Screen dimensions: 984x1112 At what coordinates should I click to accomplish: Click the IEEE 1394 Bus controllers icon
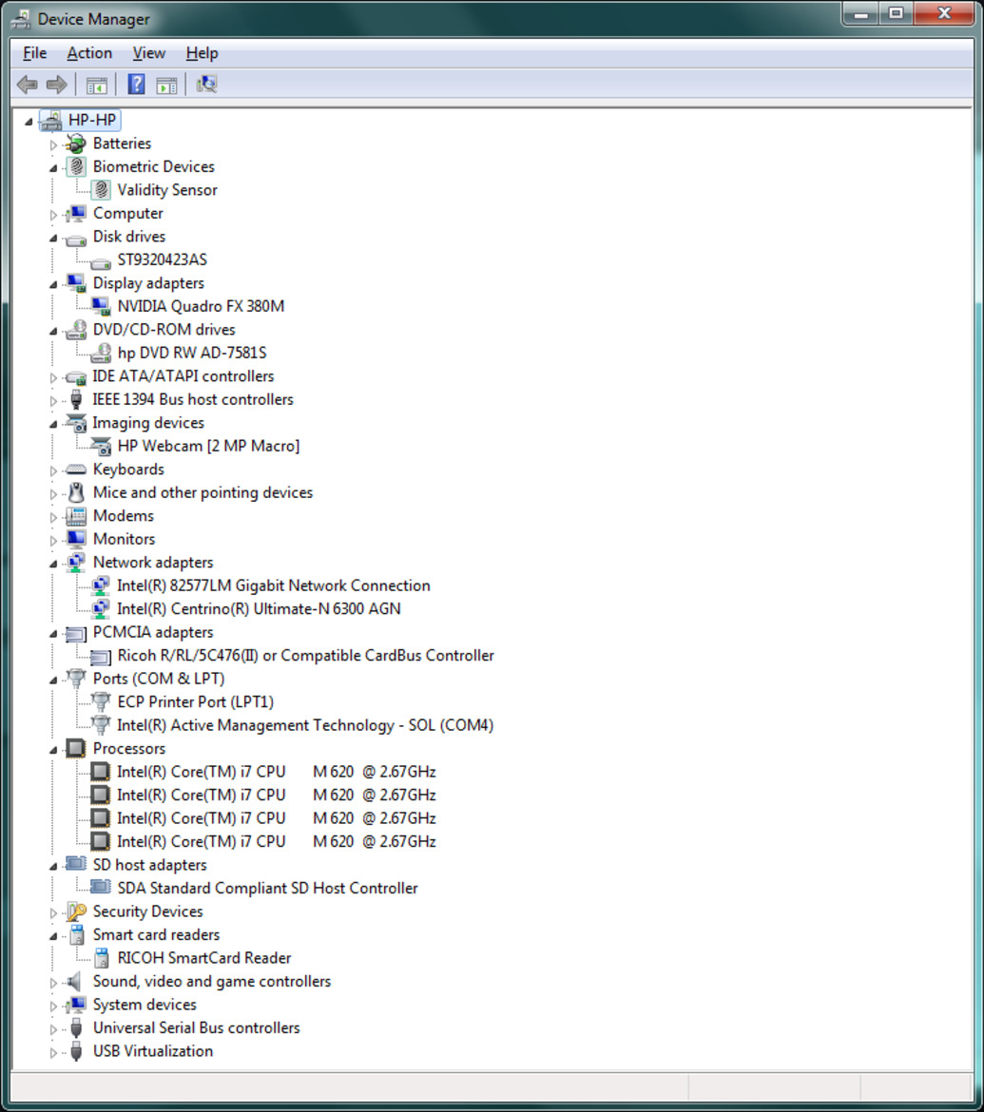pos(76,399)
